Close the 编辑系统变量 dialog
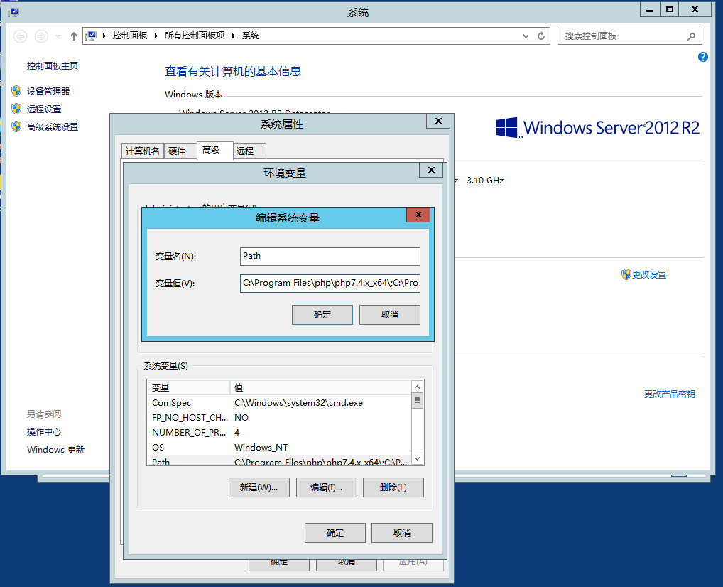 [x=418, y=215]
